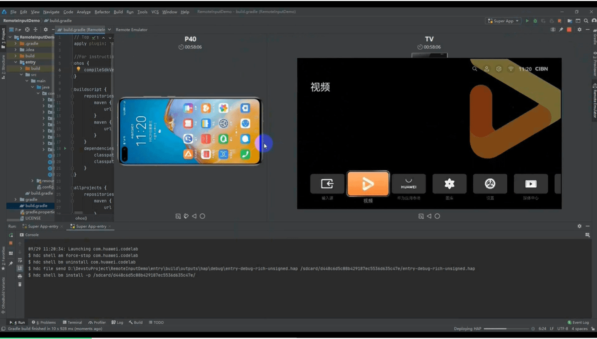Select LICENSE file in project tree

[x=32, y=218]
